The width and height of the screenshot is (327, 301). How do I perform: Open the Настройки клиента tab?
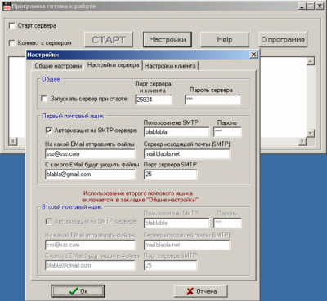pos(170,66)
